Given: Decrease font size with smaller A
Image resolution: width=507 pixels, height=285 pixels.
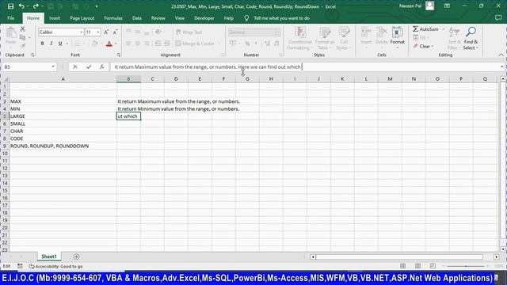Looking at the screenshot, I should (115, 32).
